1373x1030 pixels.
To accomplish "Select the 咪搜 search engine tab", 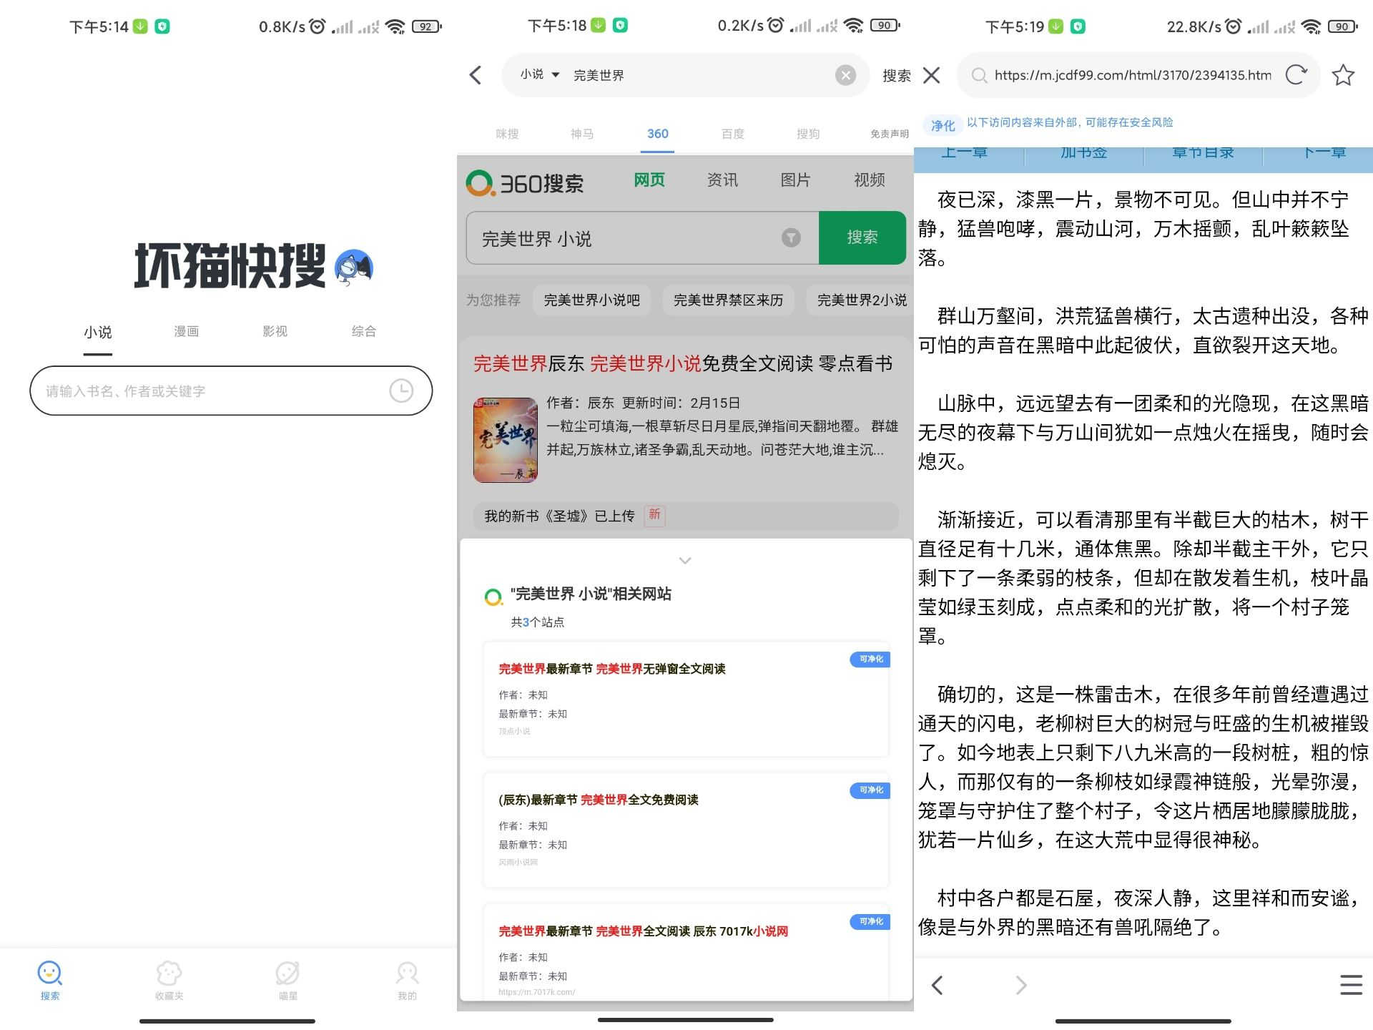I will tap(507, 134).
